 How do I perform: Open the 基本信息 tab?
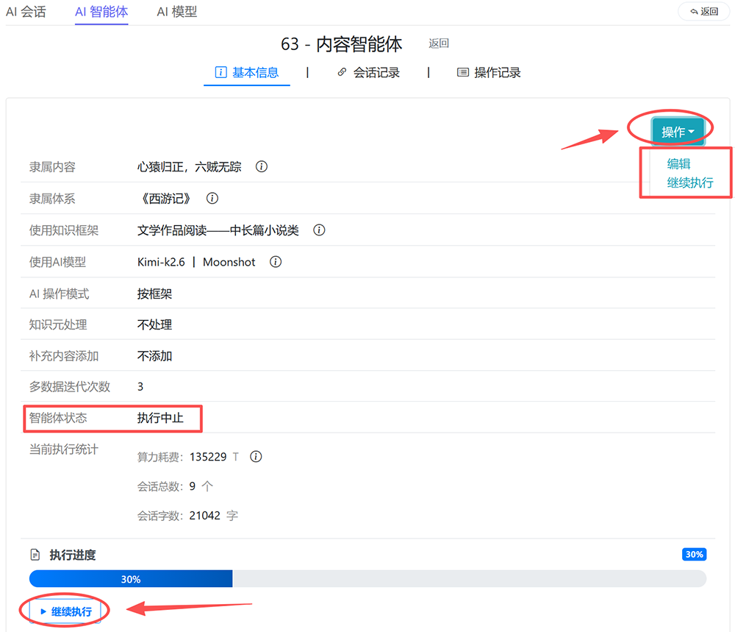(x=246, y=73)
